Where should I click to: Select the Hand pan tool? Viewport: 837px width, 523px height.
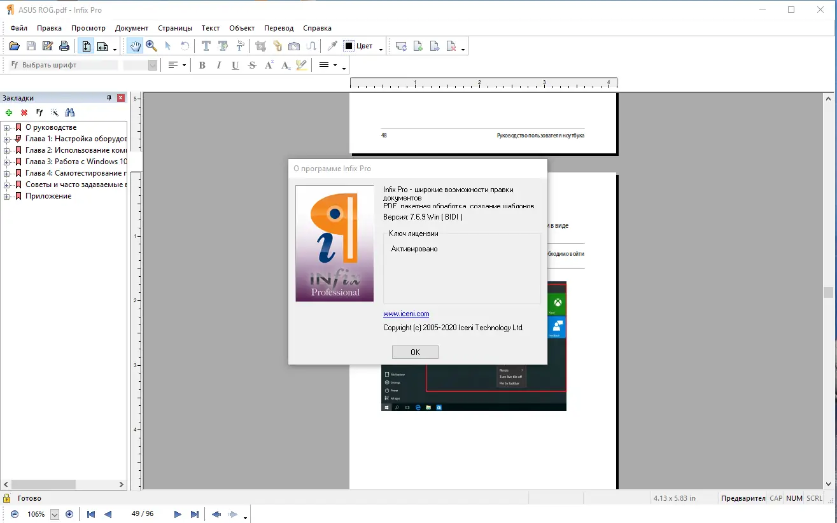point(135,46)
